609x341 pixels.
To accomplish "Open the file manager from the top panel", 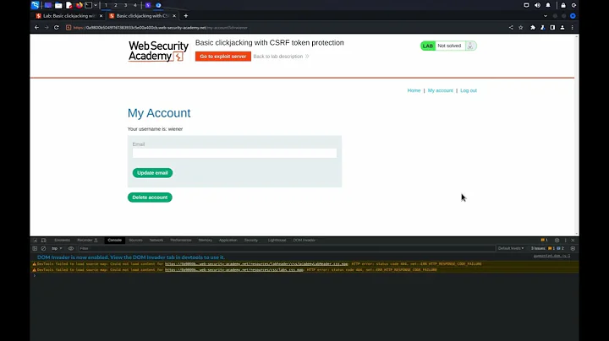I will (58, 5).
